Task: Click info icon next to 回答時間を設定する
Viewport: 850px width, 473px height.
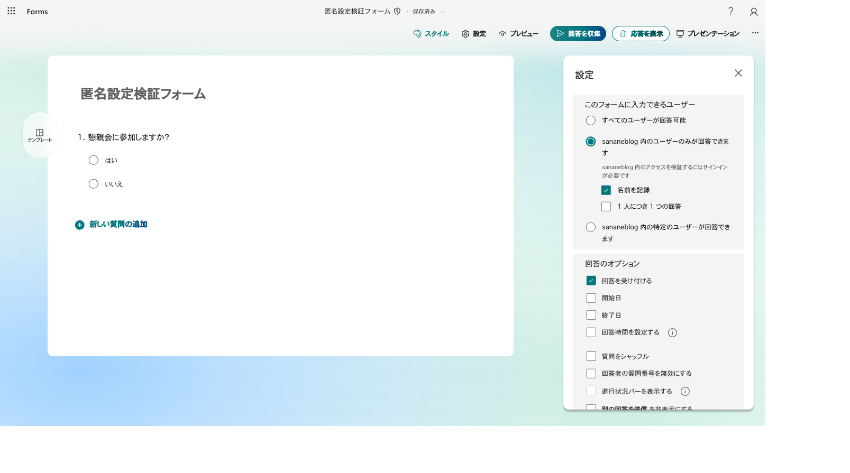Action: tap(672, 333)
